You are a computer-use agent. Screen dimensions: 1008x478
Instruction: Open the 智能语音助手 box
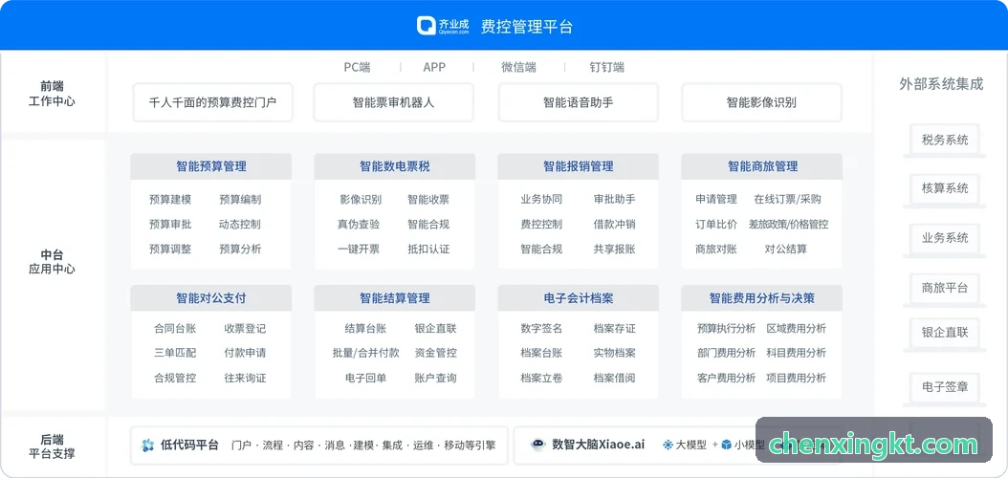click(578, 102)
